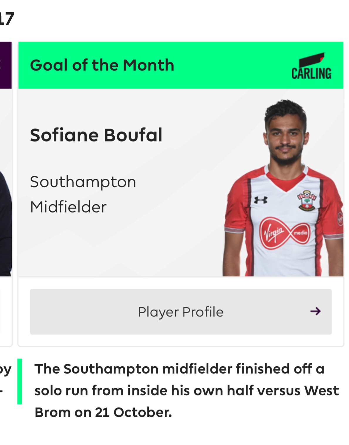
Task: Tap Sofiane Boufal's player photo
Action: pyautogui.click(x=283, y=188)
